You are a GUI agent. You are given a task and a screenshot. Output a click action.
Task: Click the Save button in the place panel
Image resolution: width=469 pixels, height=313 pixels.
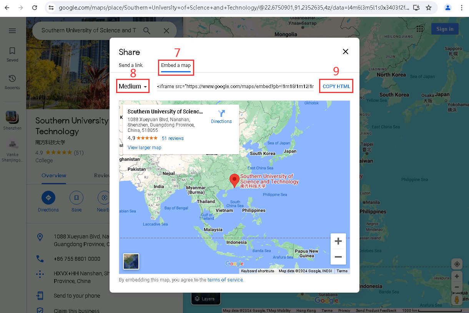(x=77, y=202)
